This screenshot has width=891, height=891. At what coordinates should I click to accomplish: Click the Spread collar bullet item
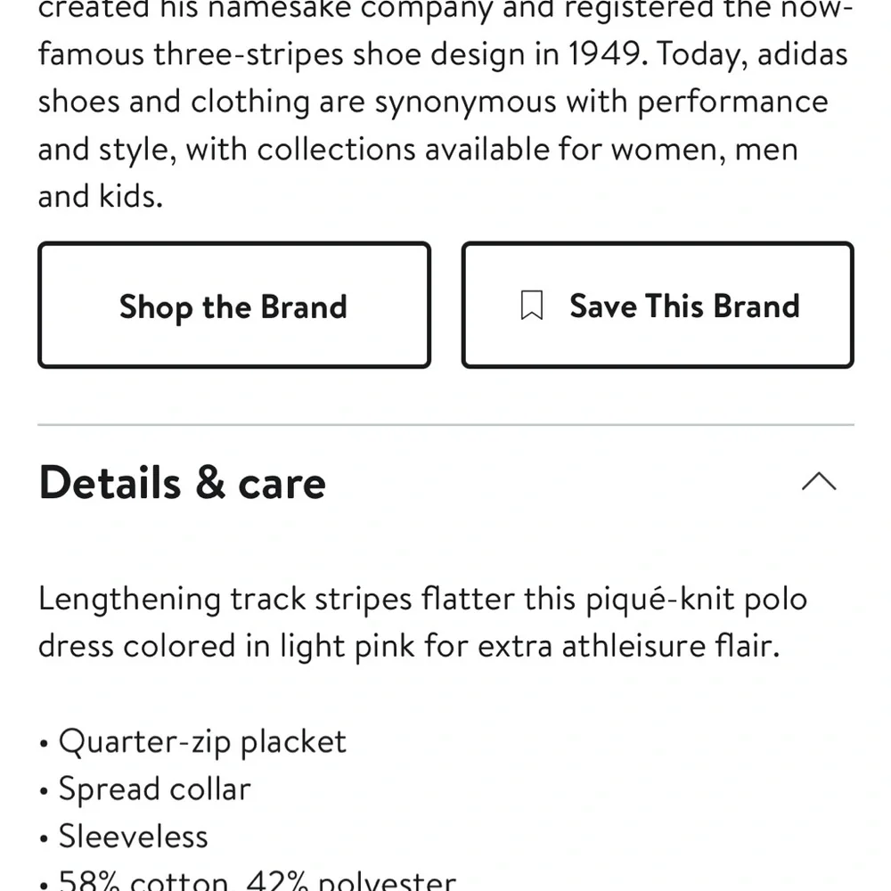pyautogui.click(x=154, y=789)
